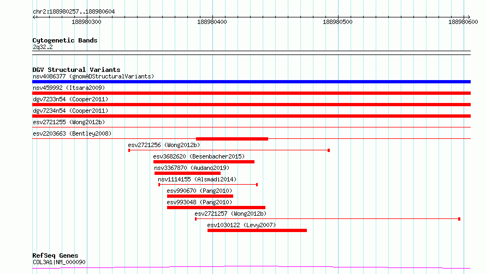
Task: Select the nsv459992 (Itsara2009) label
Action: [x=69, y=88]
